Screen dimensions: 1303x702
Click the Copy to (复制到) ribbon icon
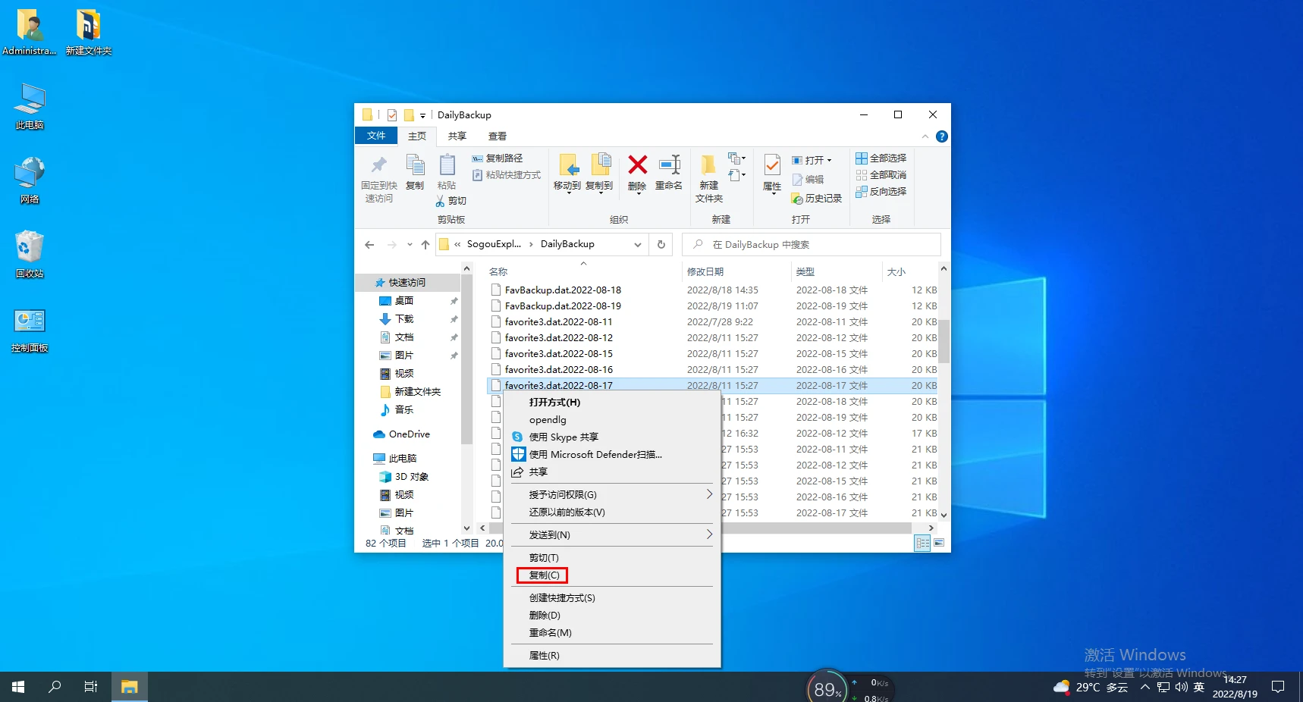point(599,165)
